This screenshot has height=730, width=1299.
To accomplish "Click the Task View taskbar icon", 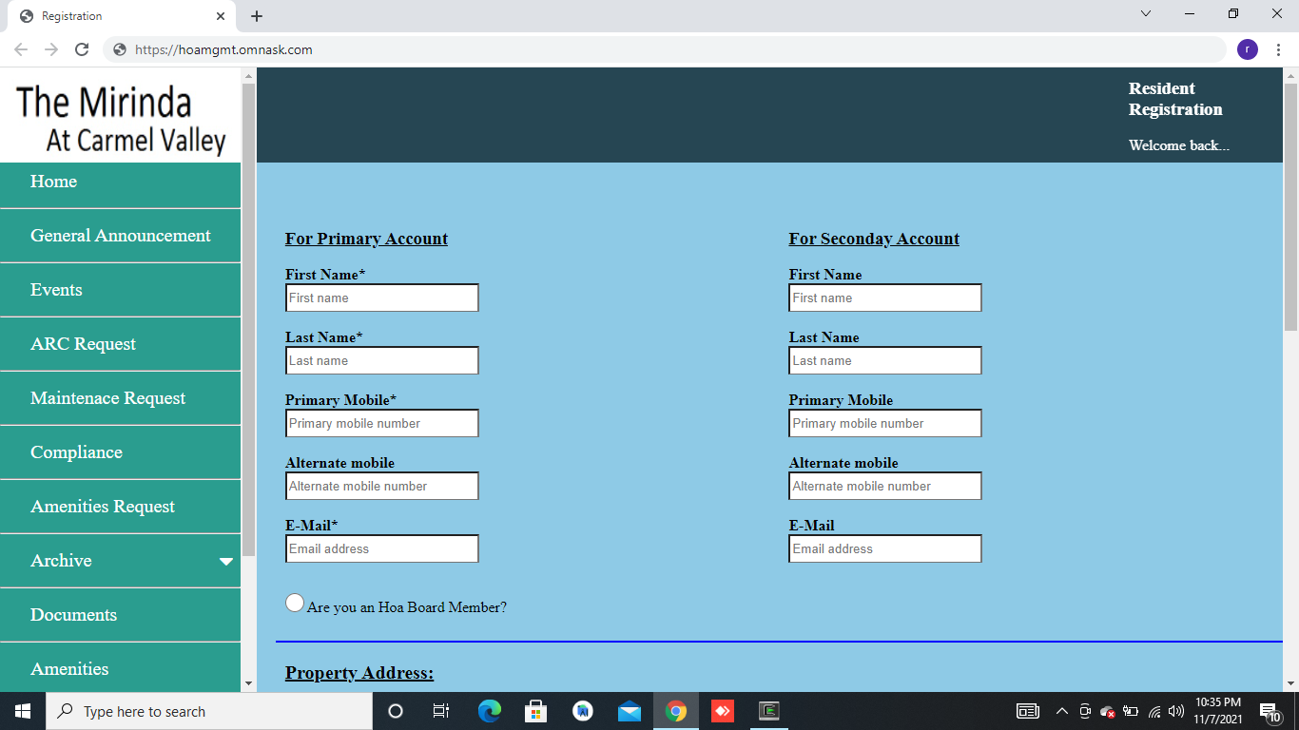I will pyautogui.click(x=441, y=711).
